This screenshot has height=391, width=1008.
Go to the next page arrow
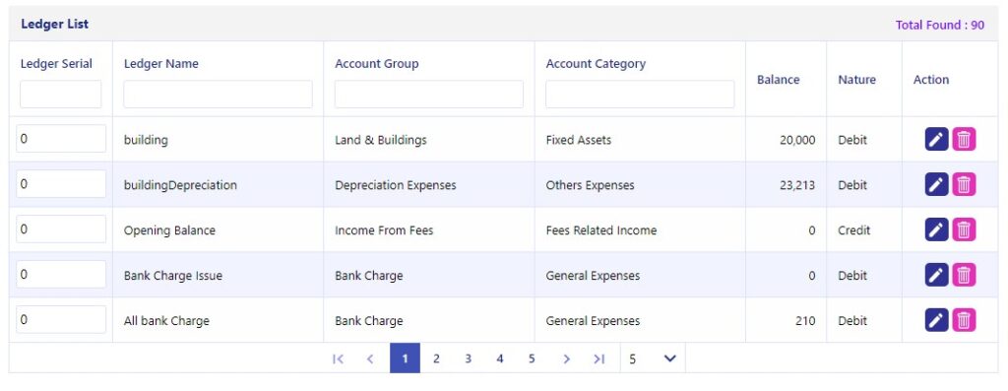[x=566, y=358]
